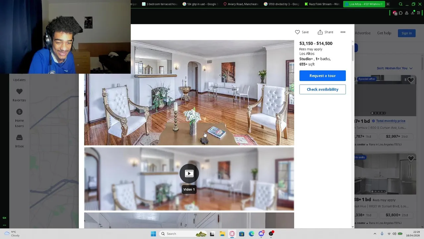424x239 pixels.
Task: Favorite the W Sunset Blvd listing card
Action: point(411,159)
